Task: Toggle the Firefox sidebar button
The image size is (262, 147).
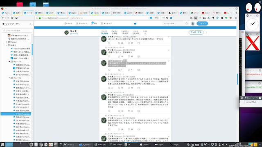Action: pos(196,18)
